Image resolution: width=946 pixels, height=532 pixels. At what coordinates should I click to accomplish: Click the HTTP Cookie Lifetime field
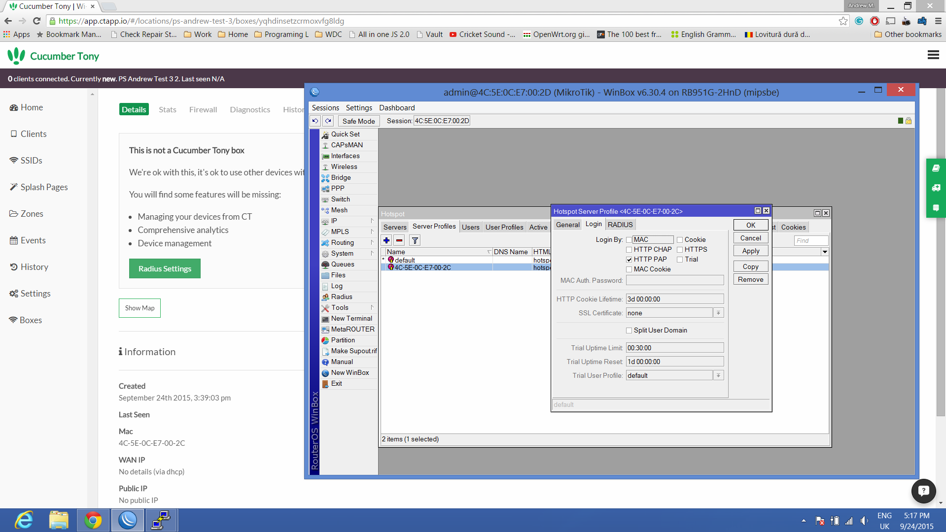(674, 299)
